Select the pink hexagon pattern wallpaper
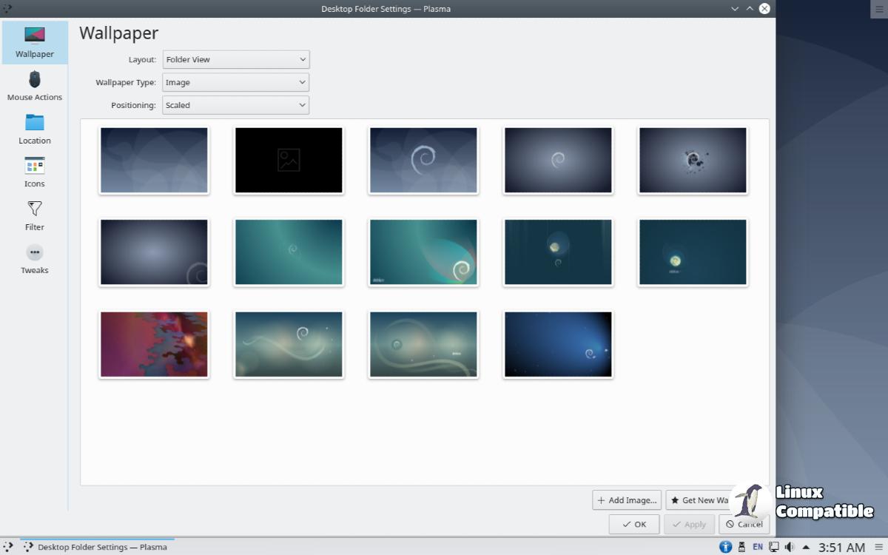Image resolution: width=888 pixels, height=555 pixels. pos(154,344)
